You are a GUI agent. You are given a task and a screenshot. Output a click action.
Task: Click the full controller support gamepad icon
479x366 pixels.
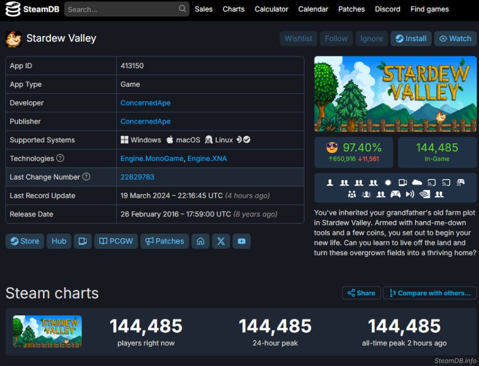tap(395, 194)
